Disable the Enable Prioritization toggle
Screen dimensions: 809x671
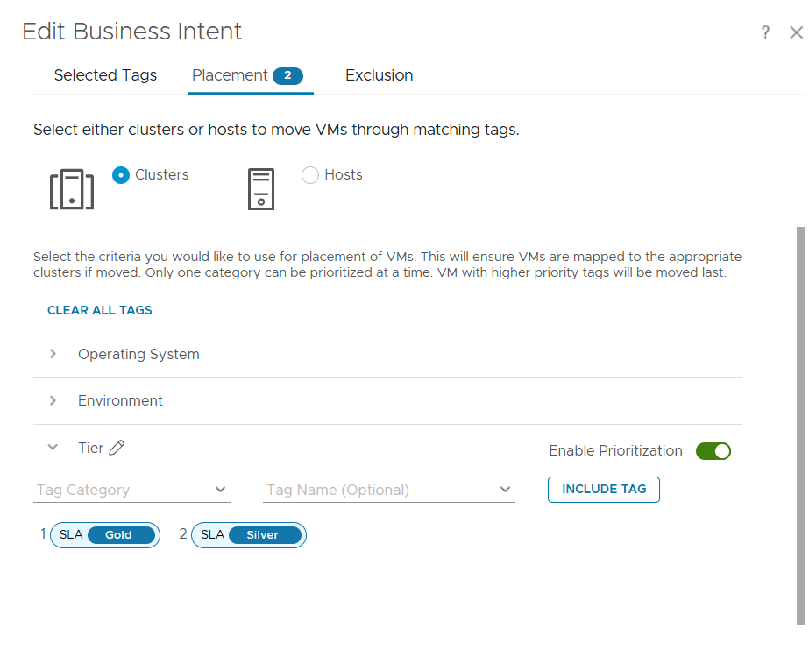tap(713, 451)
